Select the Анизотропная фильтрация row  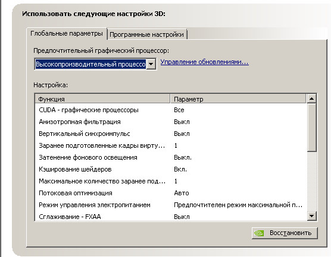(171, 122)
